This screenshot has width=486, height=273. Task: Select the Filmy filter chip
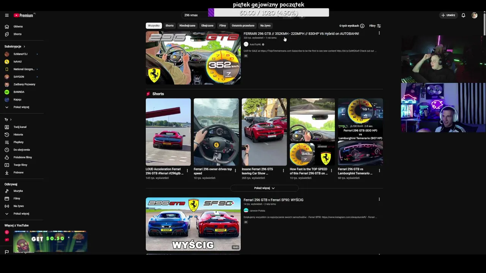(222, 26)
